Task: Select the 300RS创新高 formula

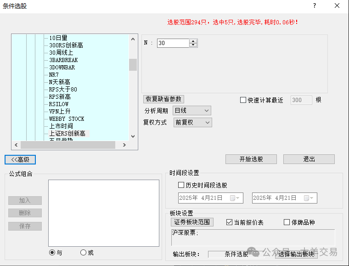Action: tap(66, 45)
